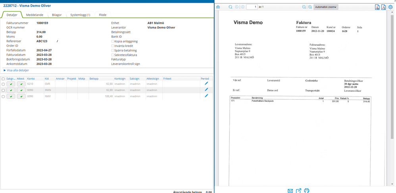
Task: Sort by the Konto column header
Action: [x=31, y=79]
